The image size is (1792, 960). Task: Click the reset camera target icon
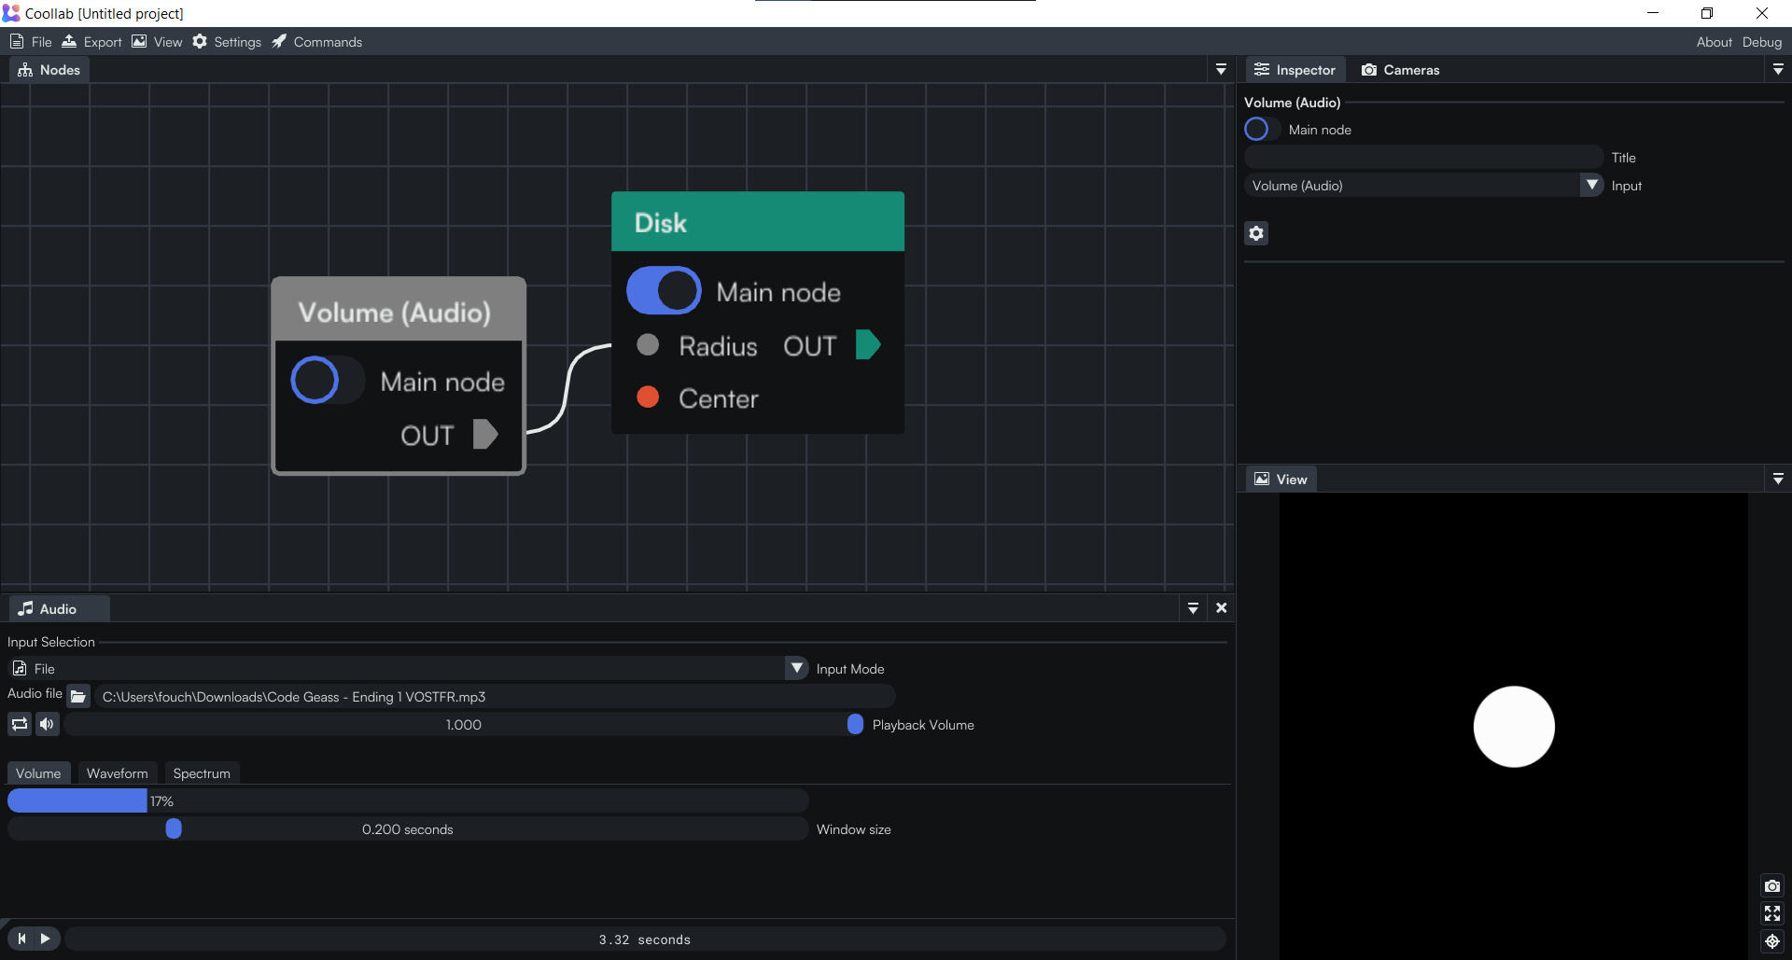coord(1772,941)
